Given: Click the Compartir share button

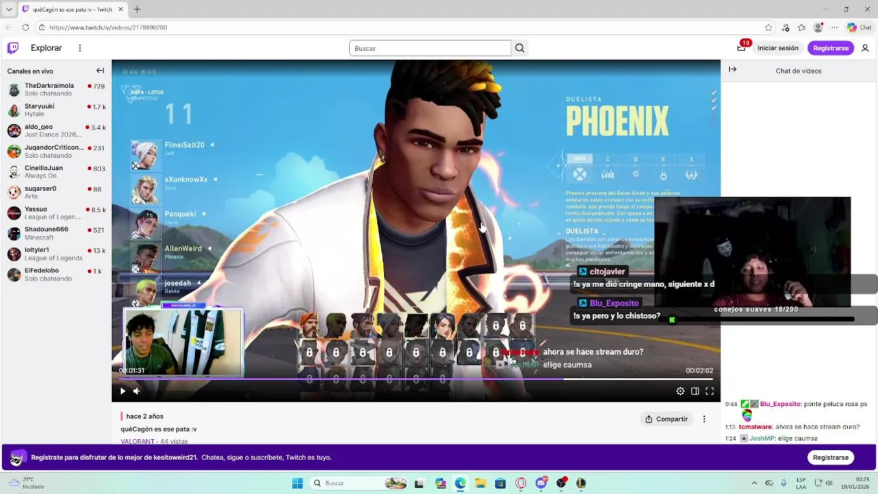Looking at the screenshot, I should tap(667, 419).
